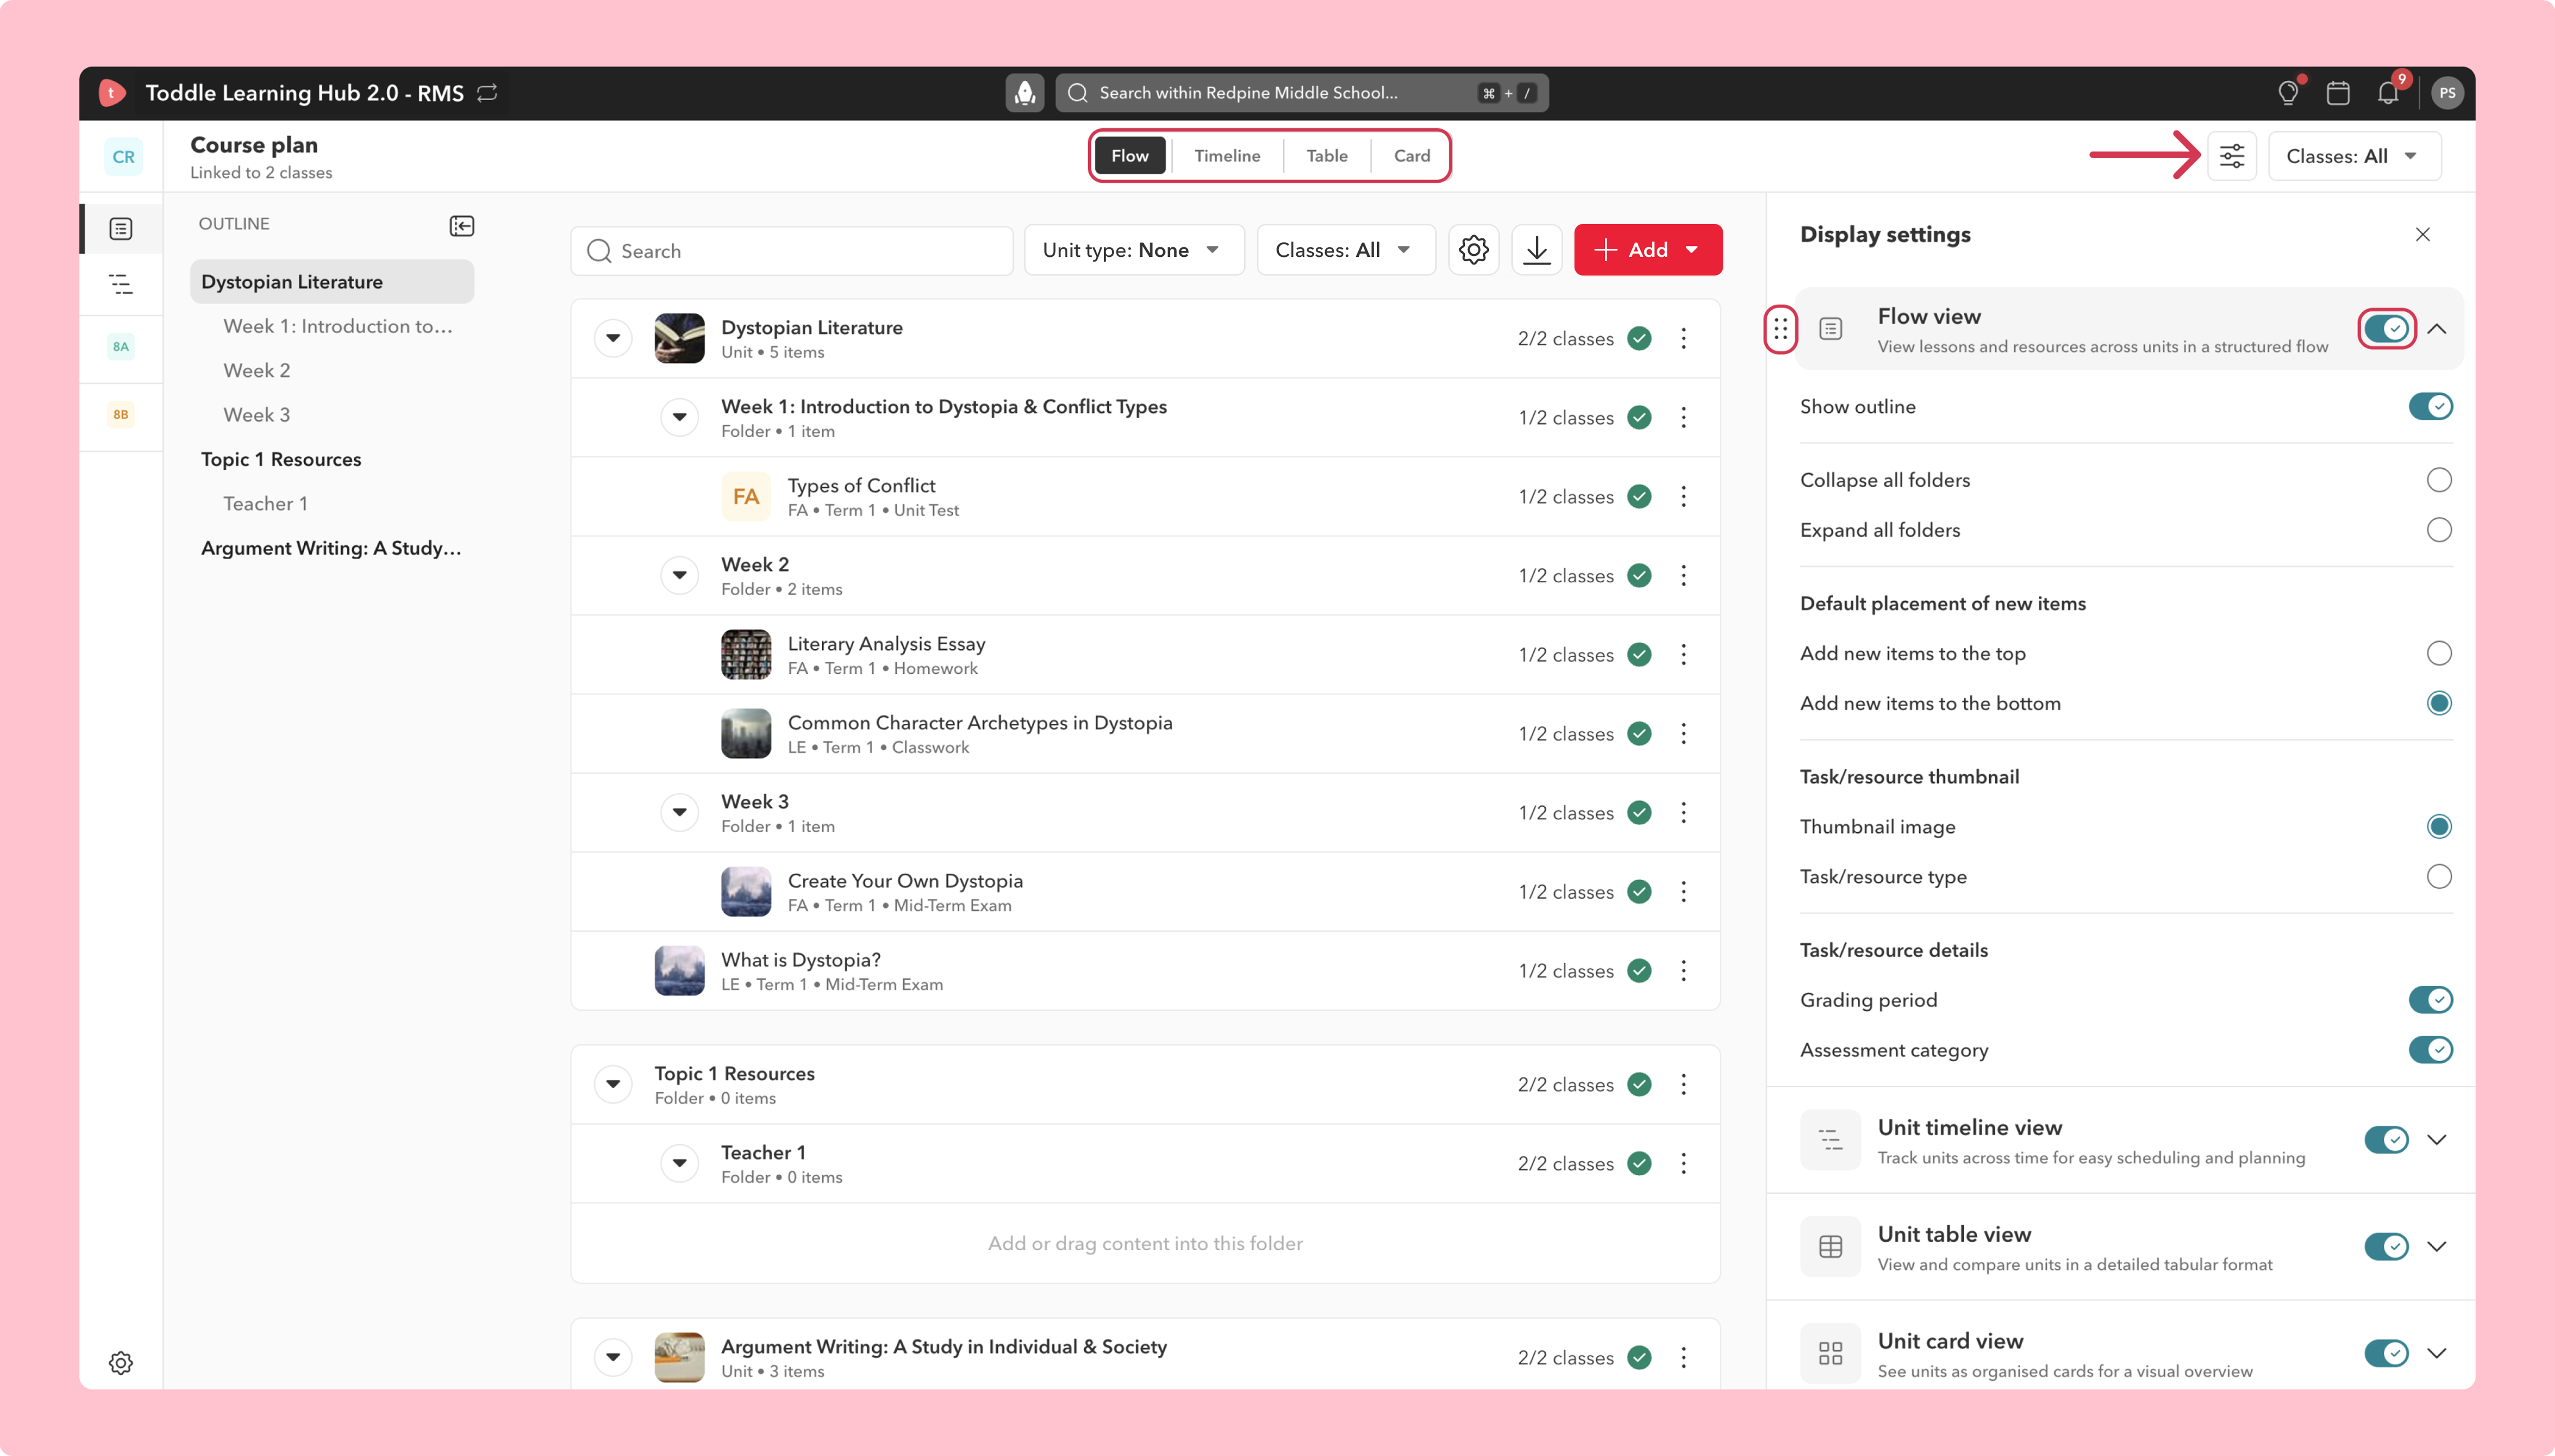
Task: Open Common Character Archetypes in Dystopia
Action: [980, 723]
